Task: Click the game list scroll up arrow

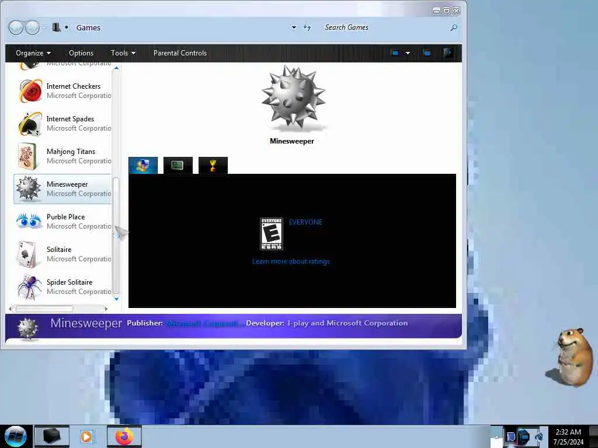Action: (x=116, y=68)
